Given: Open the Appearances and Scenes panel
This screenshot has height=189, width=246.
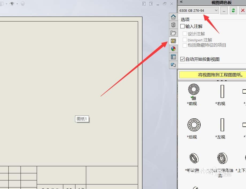Looking at the screenshot, I should click(x=173, y=49).
